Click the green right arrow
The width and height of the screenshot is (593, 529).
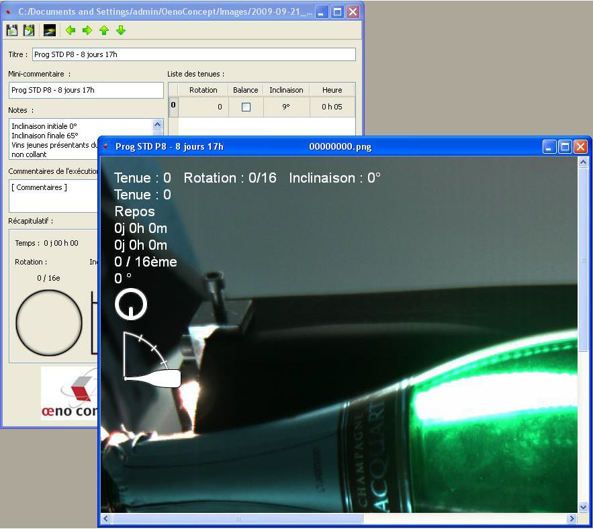(87, 30)
